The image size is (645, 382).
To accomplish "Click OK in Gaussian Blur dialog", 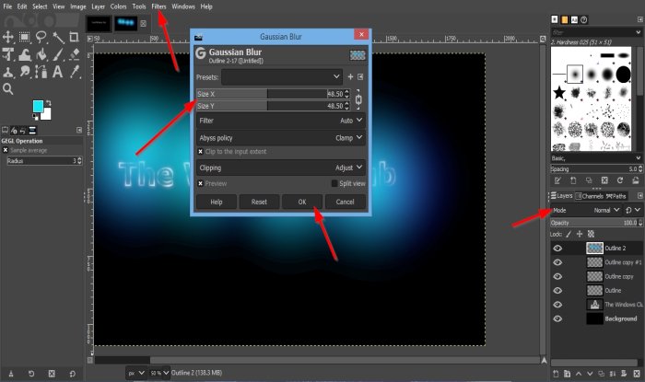I will click(x=302, y=202).
